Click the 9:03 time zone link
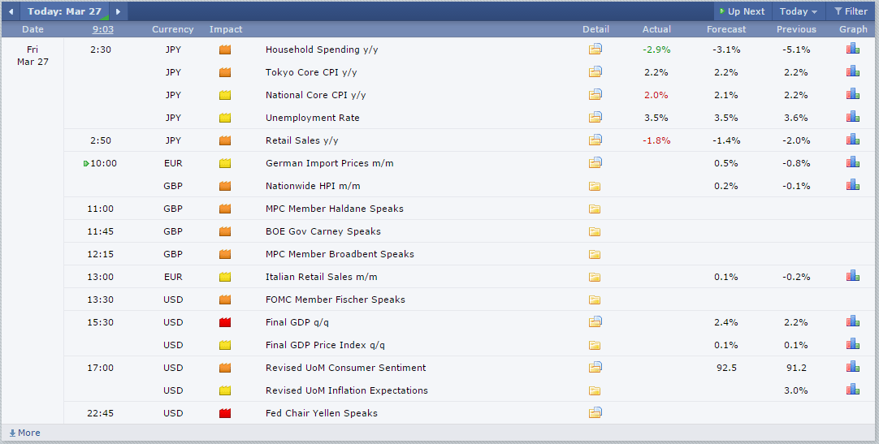The height and width of the screenshot is (444, 879). click(x=103, y=29)
